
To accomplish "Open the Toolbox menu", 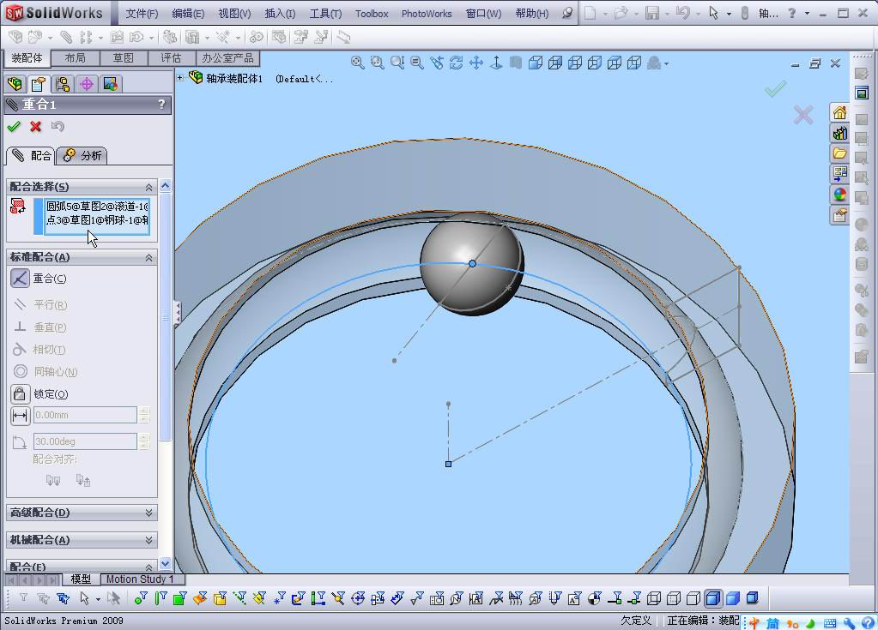I will point(372,14).
